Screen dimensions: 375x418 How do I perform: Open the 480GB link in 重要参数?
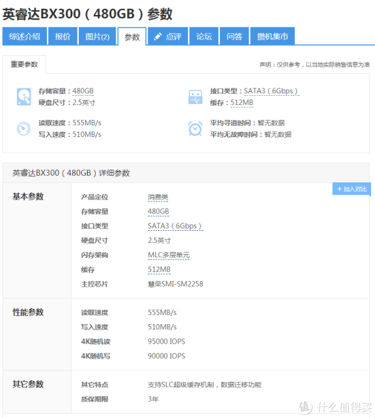click(83, 91)
